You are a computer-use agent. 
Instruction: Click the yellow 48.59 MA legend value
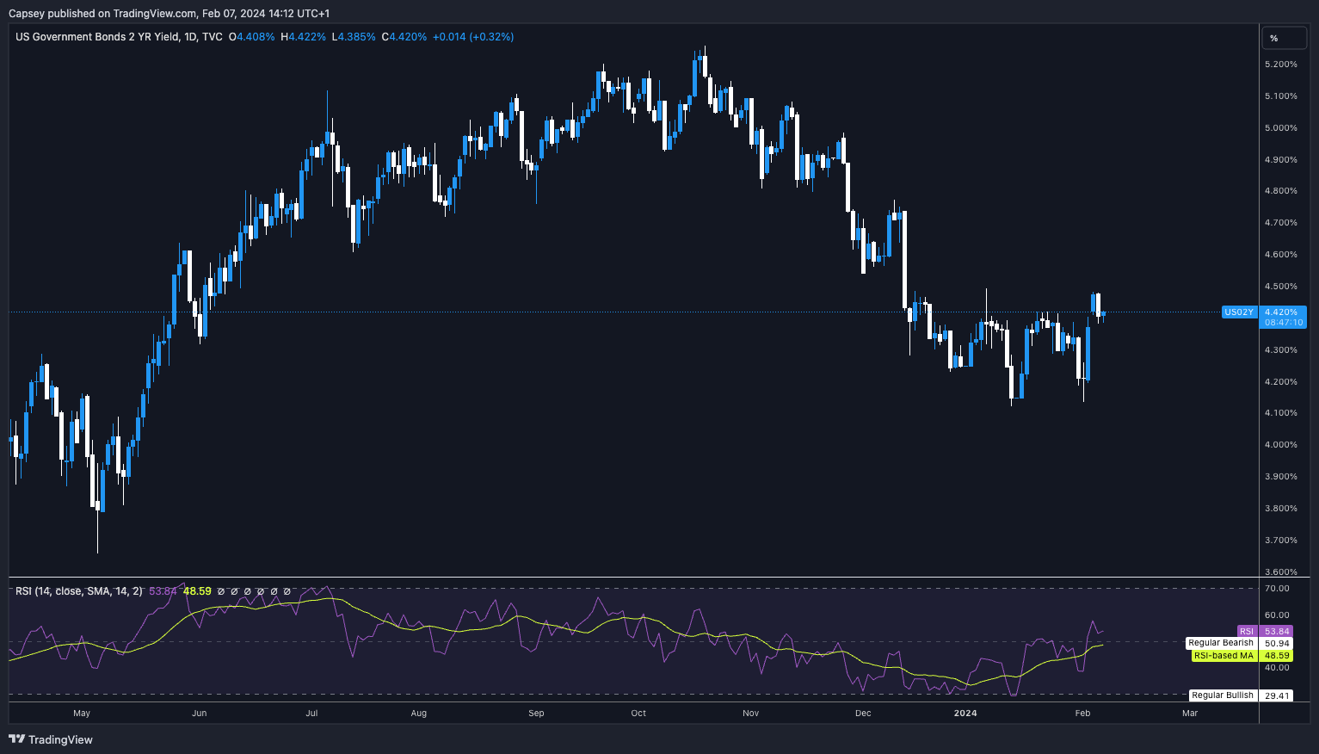[197, 591]
